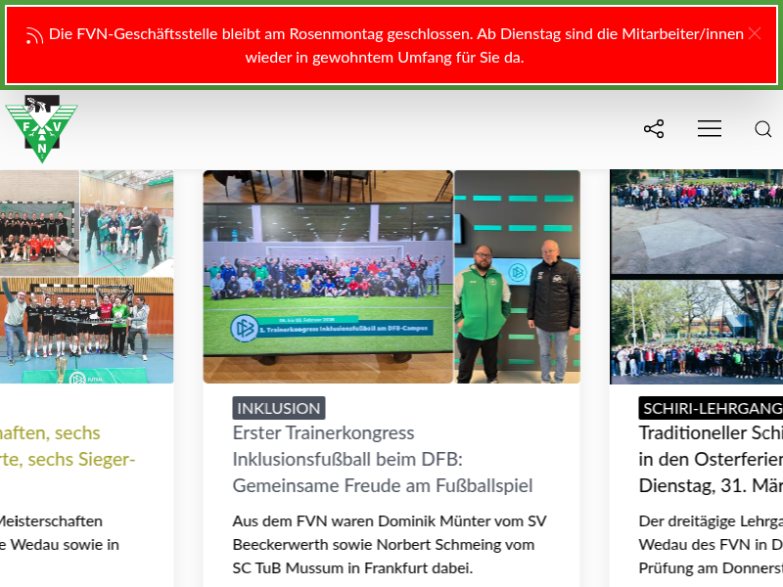Select the INKLUSION category tag
Viewport: 783px width, 587px height.
click(279, 408)
